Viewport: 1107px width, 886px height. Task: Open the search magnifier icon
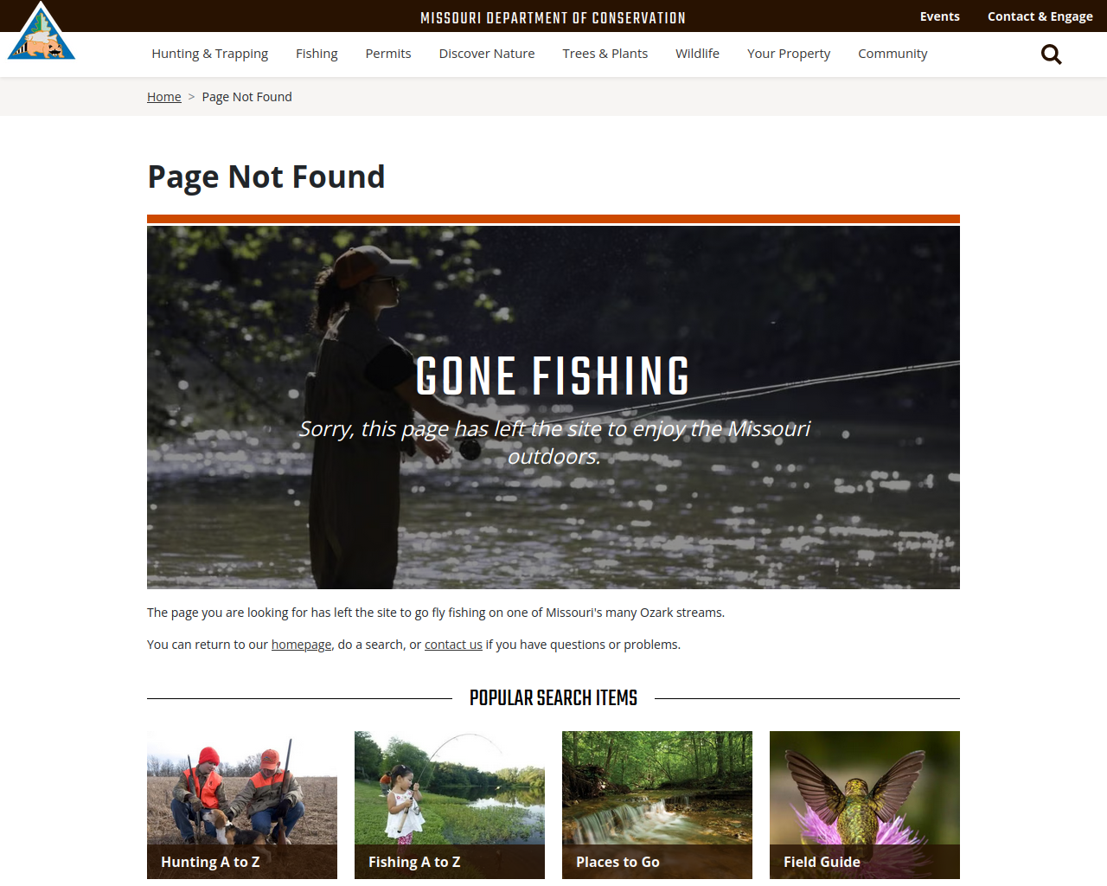click(1051, 55)
